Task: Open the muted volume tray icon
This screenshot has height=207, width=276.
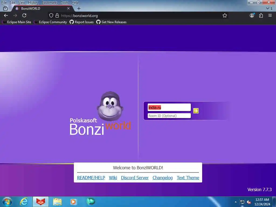Action: pos(249,202)
